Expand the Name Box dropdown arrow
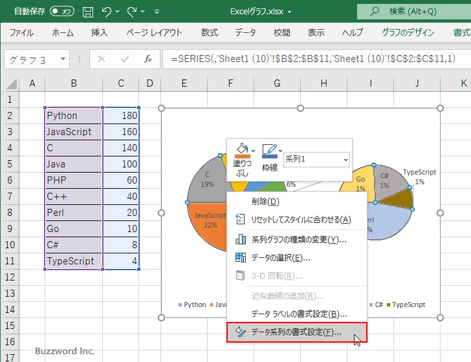 click(63, 59)
